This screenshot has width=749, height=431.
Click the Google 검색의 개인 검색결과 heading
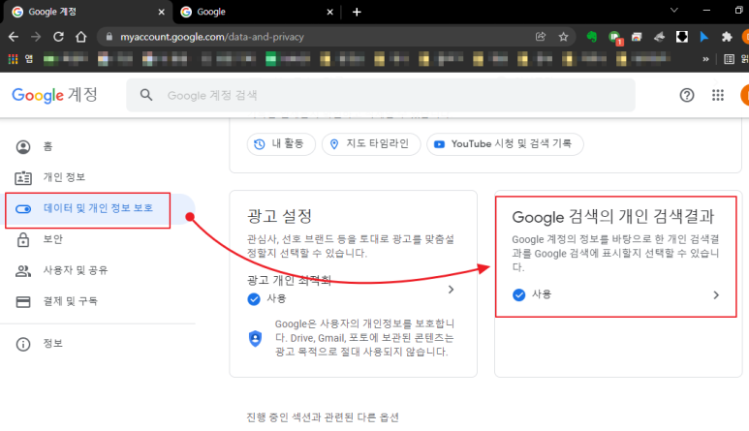point(612,217)
